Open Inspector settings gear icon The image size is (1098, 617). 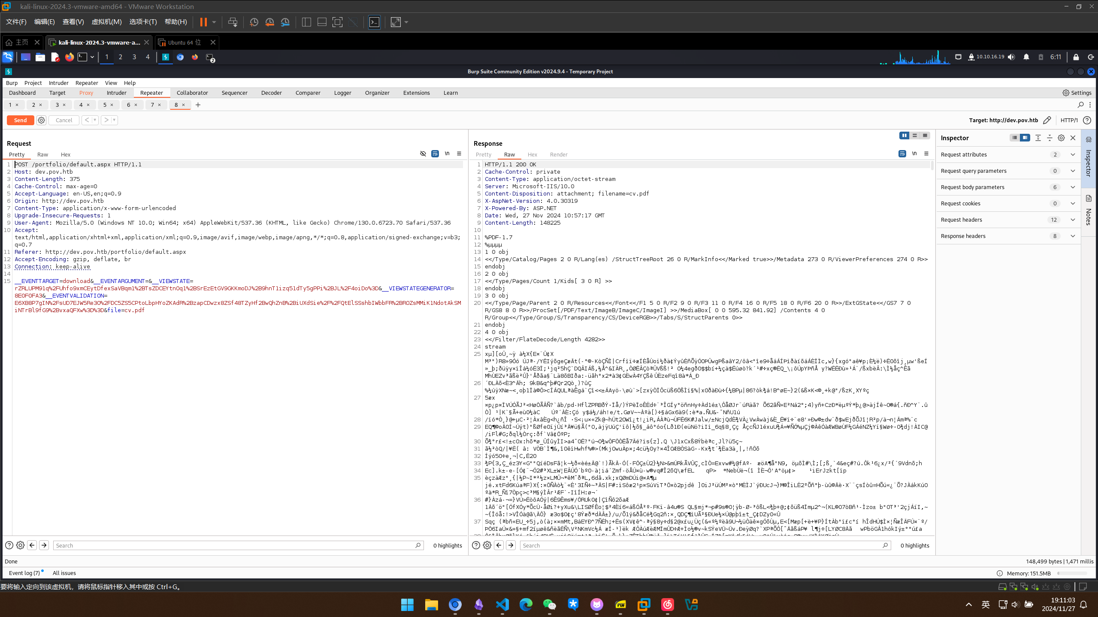point(1061,138)
